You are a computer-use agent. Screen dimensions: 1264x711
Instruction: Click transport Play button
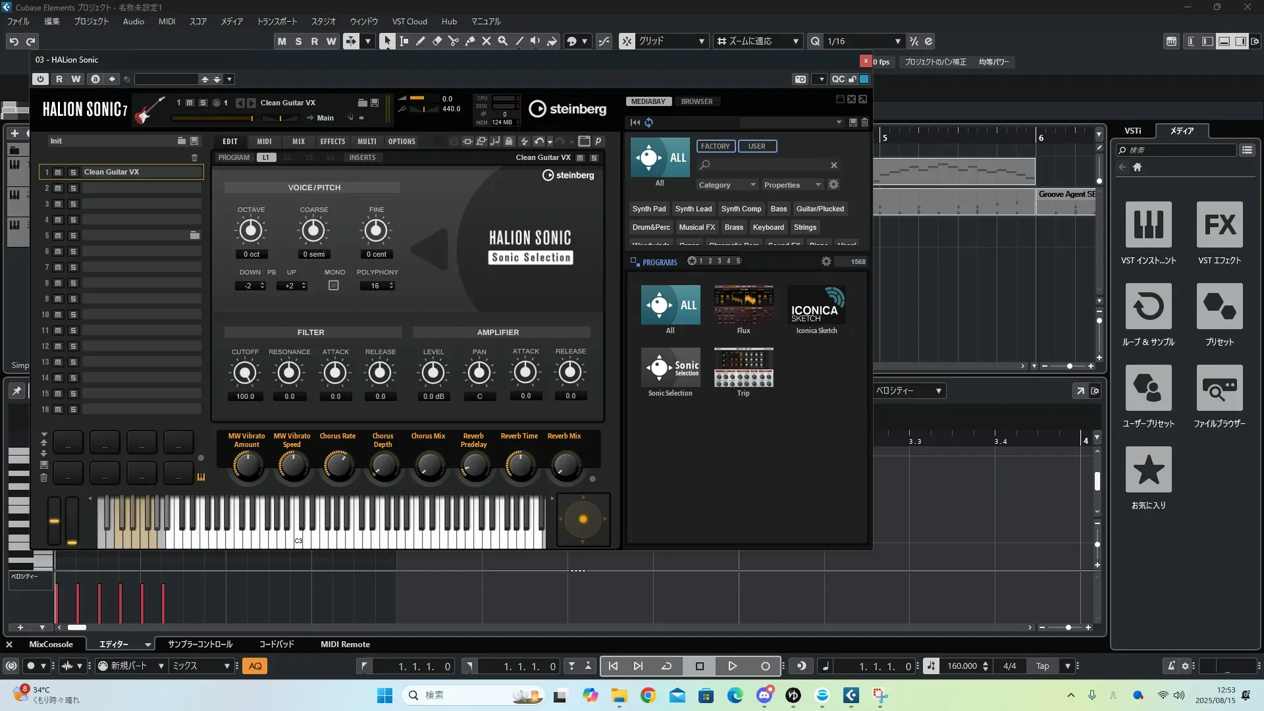click(x=732, y=666)
